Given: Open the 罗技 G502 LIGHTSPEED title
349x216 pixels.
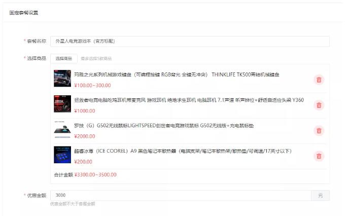Looking at the screenshot, I should pos(164,126).
